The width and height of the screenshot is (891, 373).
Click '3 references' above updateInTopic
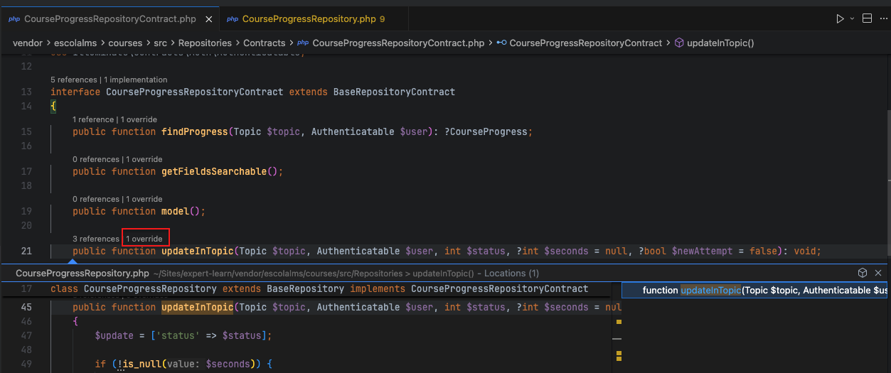pyautogui.click(x=95, y=239)
